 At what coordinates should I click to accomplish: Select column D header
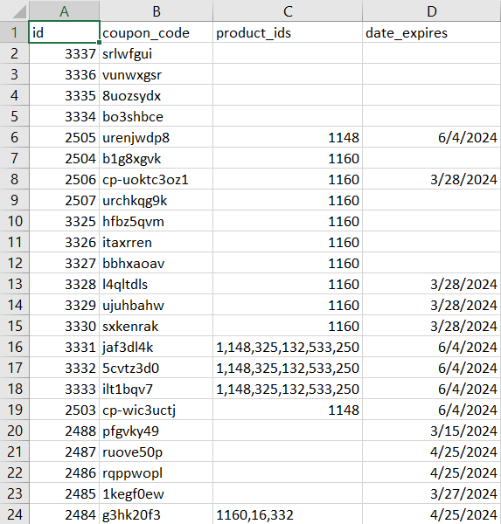(x=432, y=10)
